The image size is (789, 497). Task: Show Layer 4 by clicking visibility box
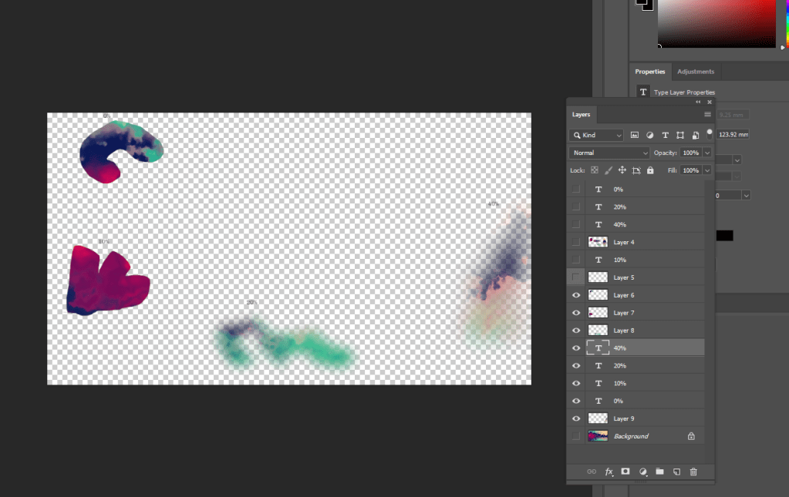coord(576,242)
